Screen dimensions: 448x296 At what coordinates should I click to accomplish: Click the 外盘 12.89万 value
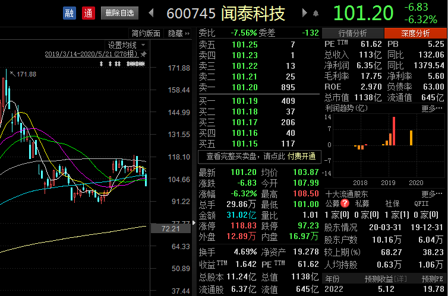click(x=241, y=236)
